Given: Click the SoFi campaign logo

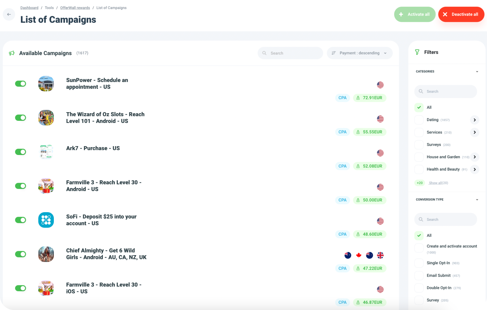Looking at the screenshot, I should (x=46, y=220).
